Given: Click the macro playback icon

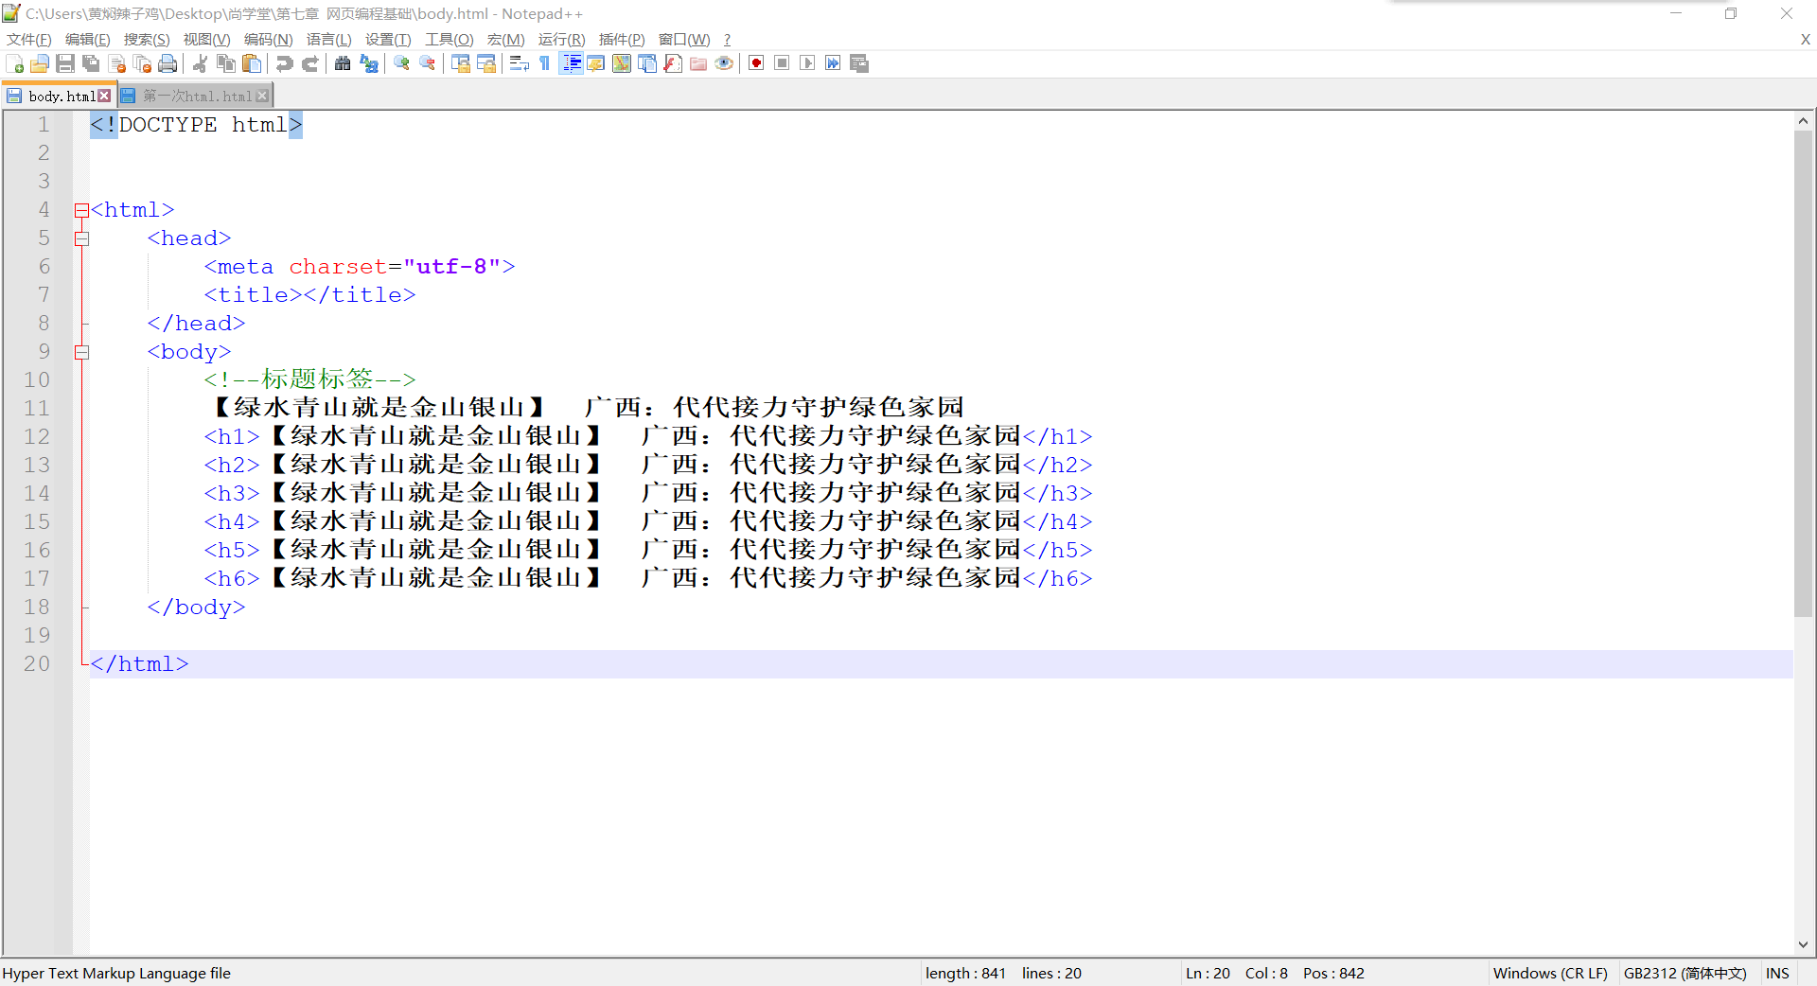Looking at the screenshot, I should [x=807, y=63].
